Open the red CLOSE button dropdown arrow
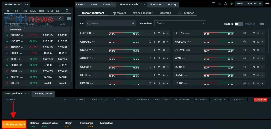Viewport: 271px width, 129px height. 265,100
